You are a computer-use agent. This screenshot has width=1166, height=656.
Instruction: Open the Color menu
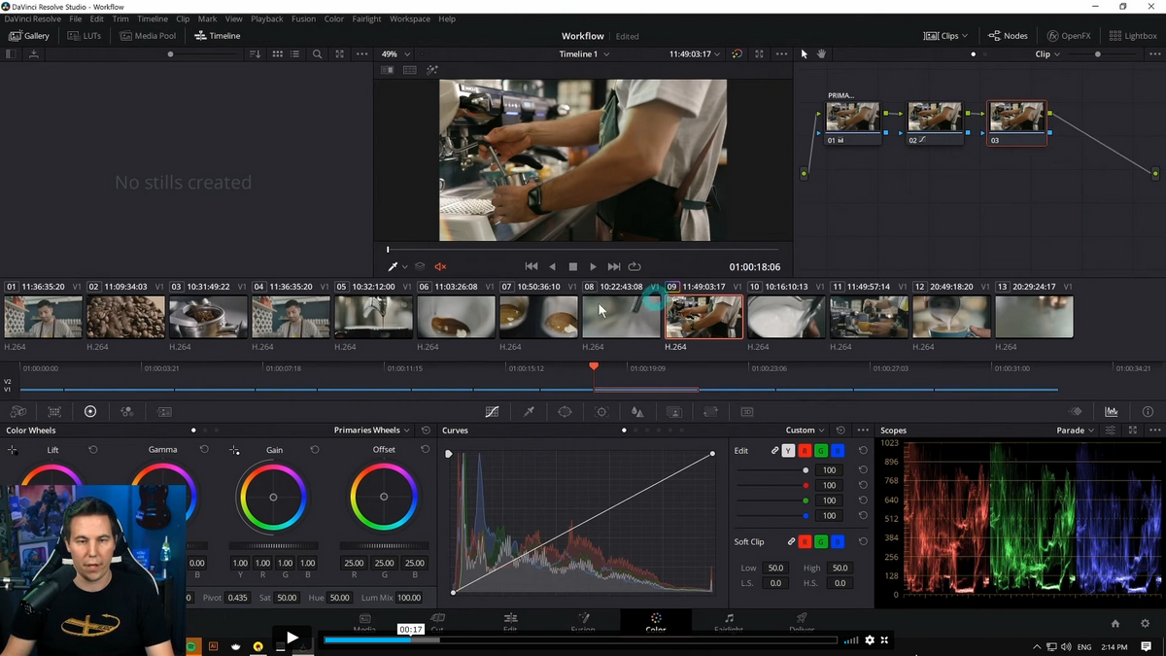334,19
